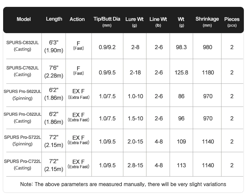Click the Length column header
Viewport: 247px width, 195px height.
[x=54, y=19]
